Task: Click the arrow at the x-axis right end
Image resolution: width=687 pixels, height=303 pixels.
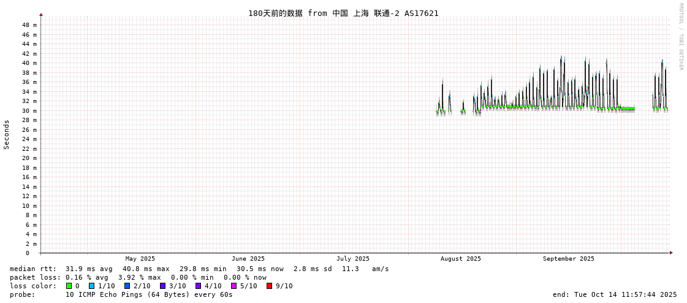Action: [x=671, y=253]
